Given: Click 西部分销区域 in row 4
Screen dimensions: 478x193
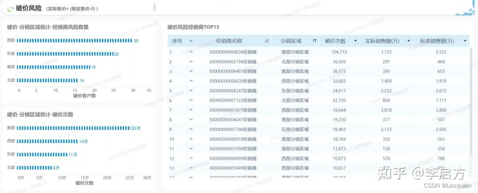Looking at the screenshot, I should (x=295, y=81).
